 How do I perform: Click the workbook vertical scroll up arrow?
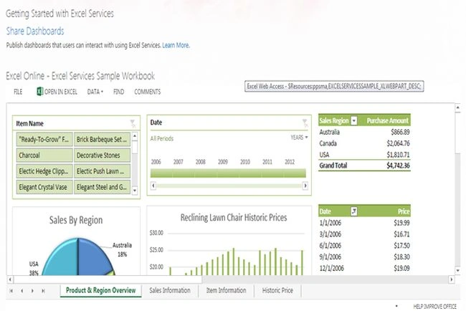click(x=457, y=107)
